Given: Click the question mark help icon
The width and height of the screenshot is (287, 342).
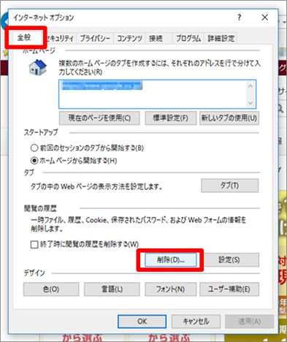Looking at the screenshot, I should (240, 18).
